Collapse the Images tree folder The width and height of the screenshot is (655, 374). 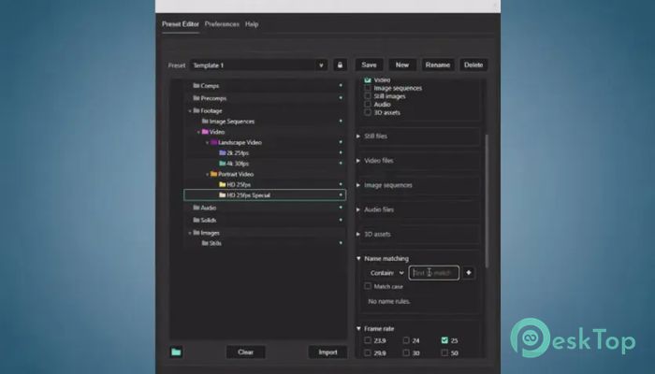(190, 233)
